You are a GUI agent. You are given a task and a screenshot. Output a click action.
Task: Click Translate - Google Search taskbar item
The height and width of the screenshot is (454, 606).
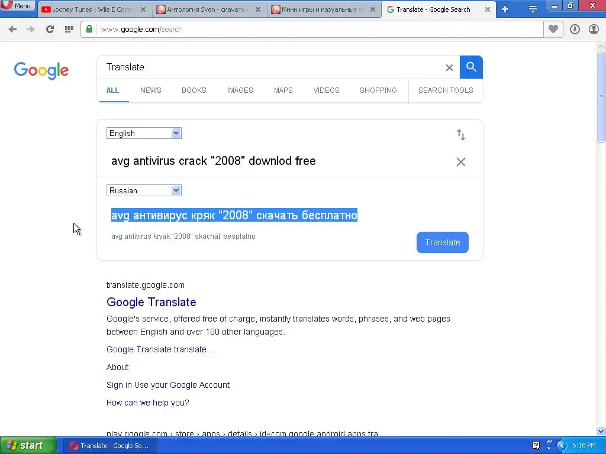pos(110,446)
